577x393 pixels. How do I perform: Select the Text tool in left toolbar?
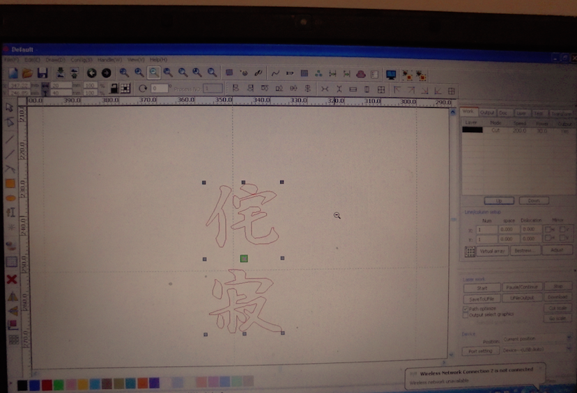[10, 212]
